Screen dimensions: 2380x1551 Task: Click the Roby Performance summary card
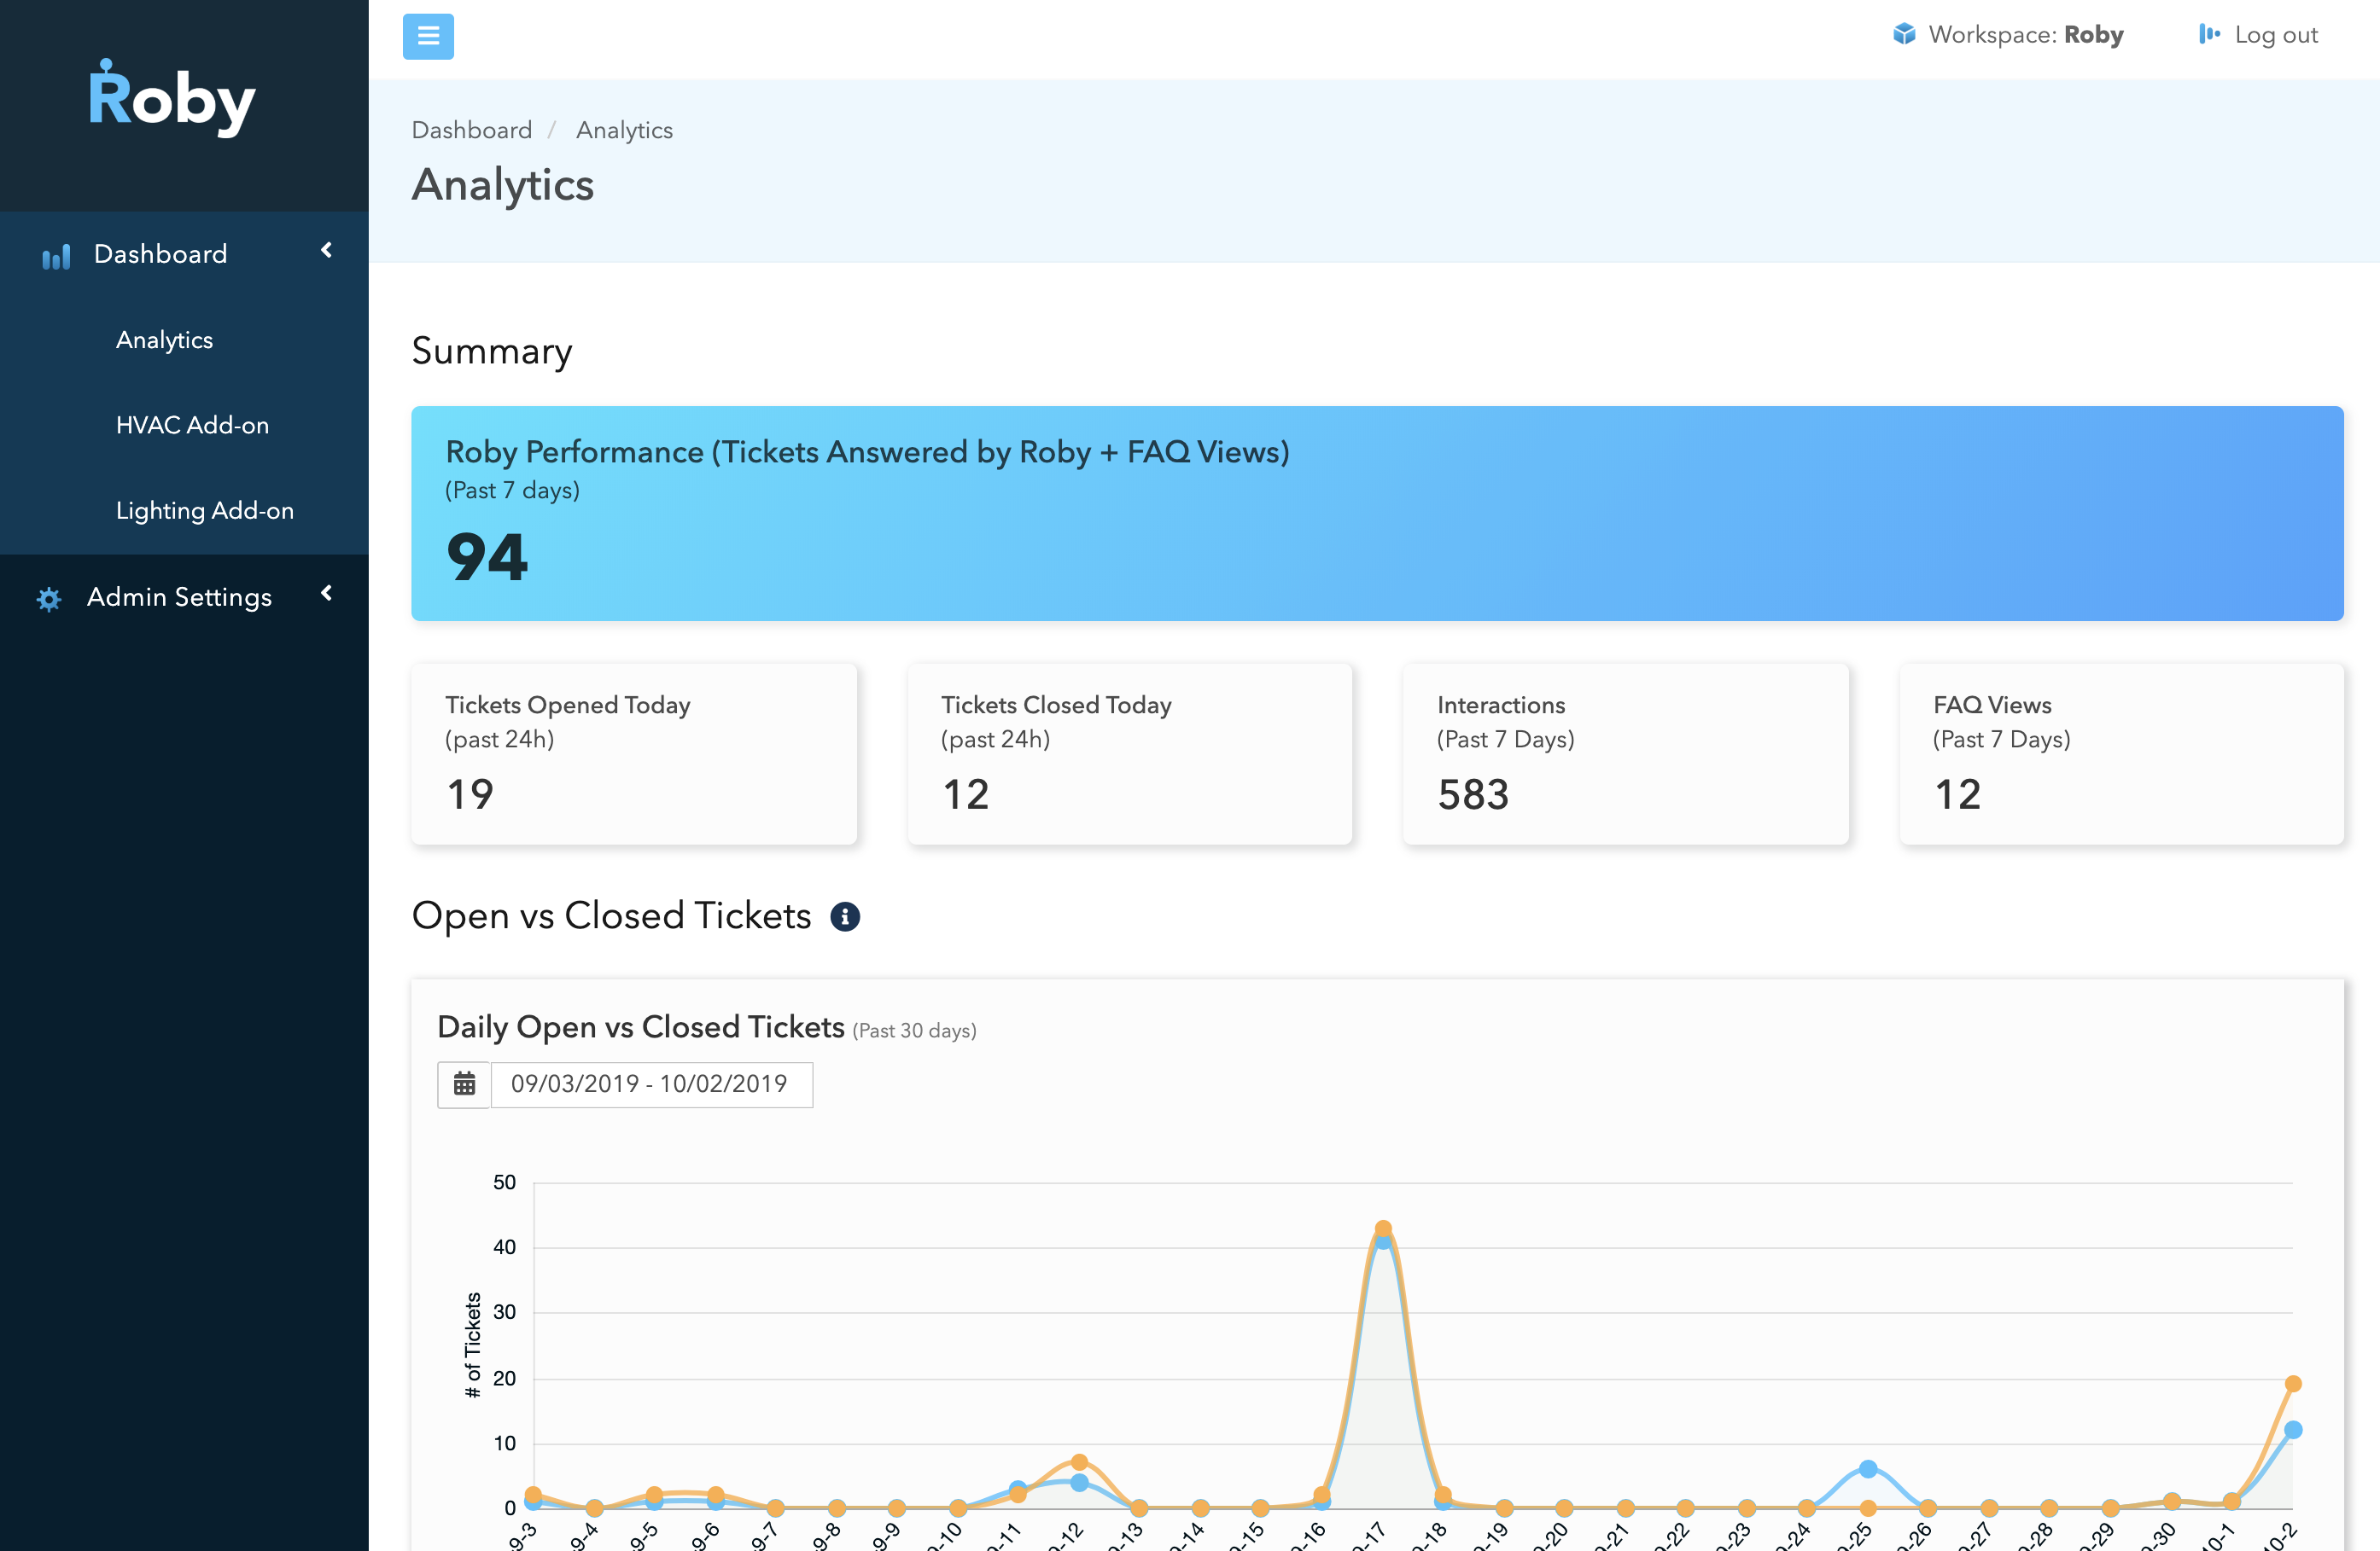tap(1377, 513)
